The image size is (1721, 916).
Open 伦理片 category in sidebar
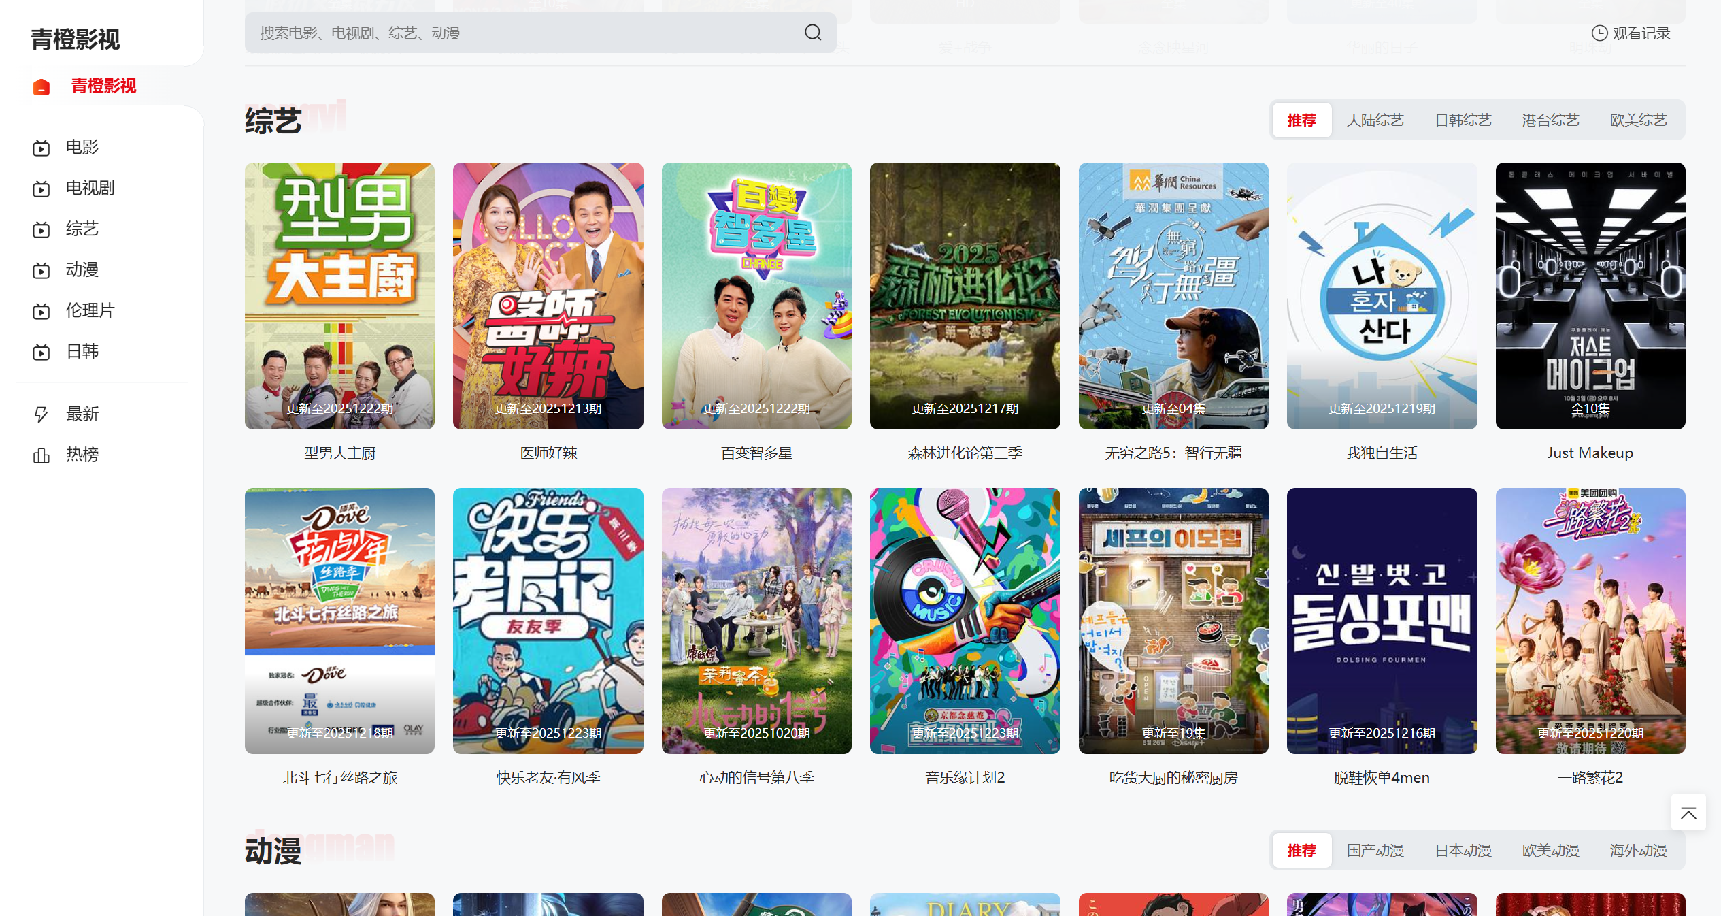point(90,310)
